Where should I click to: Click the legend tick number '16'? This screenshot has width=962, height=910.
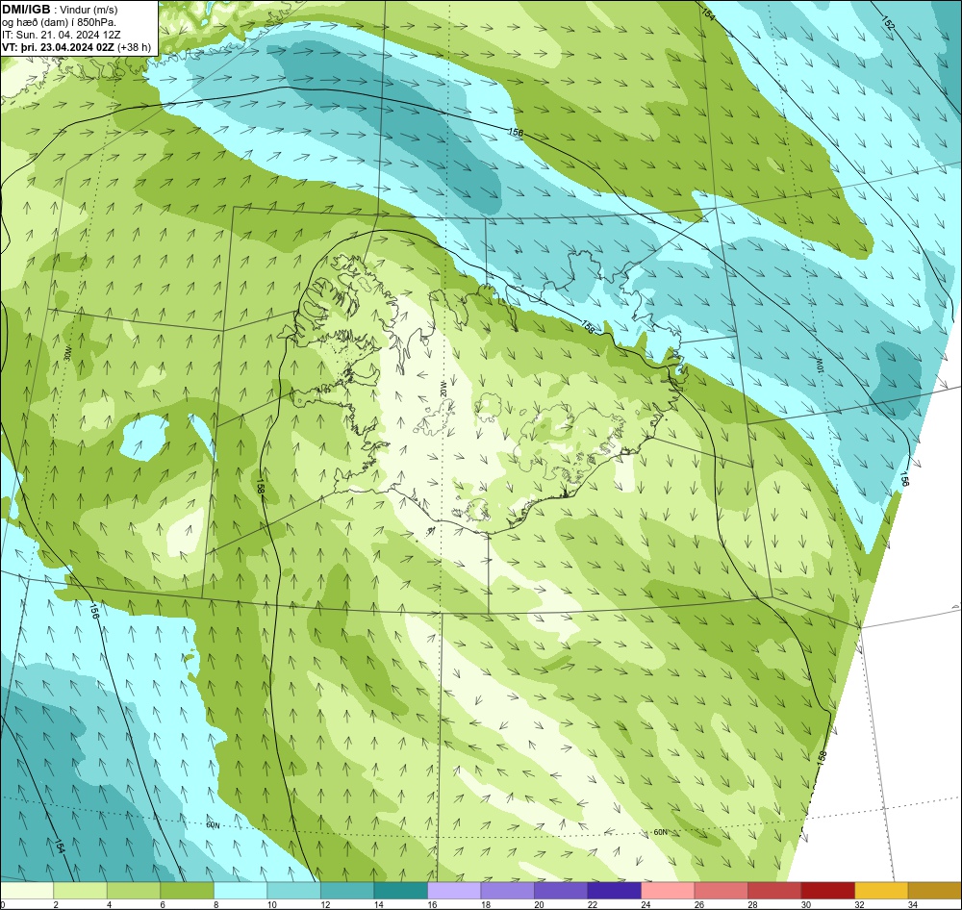click(432, 904)
